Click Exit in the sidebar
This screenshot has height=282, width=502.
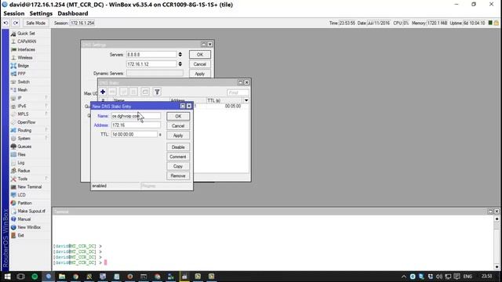[x=20, y=235]
